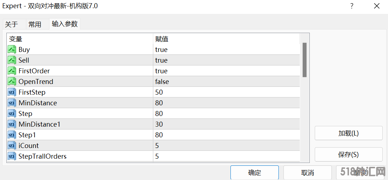
Task: Click the MinDistance integer type icon
Action: point(12,103)
